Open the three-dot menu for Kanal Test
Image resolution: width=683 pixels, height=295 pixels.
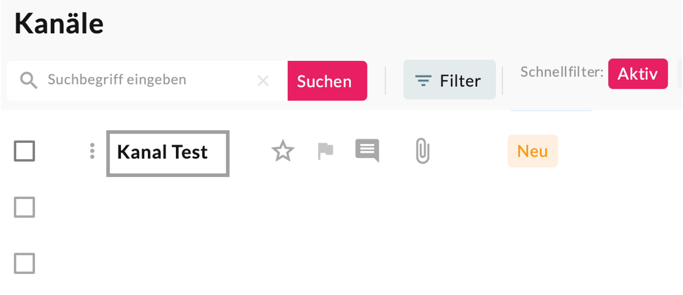tap(92, 151)
